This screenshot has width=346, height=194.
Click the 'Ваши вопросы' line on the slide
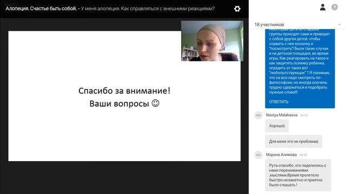(x=124, y=103)
